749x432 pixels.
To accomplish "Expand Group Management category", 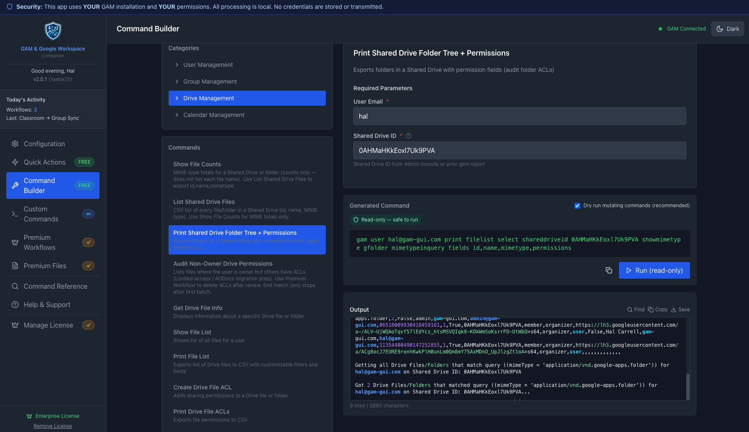I will pos(247,81).
